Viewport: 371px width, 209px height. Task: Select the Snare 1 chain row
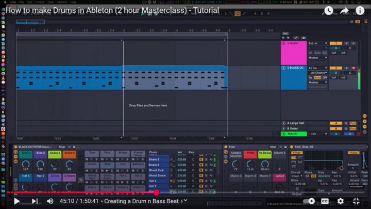[x=159, y=159]
